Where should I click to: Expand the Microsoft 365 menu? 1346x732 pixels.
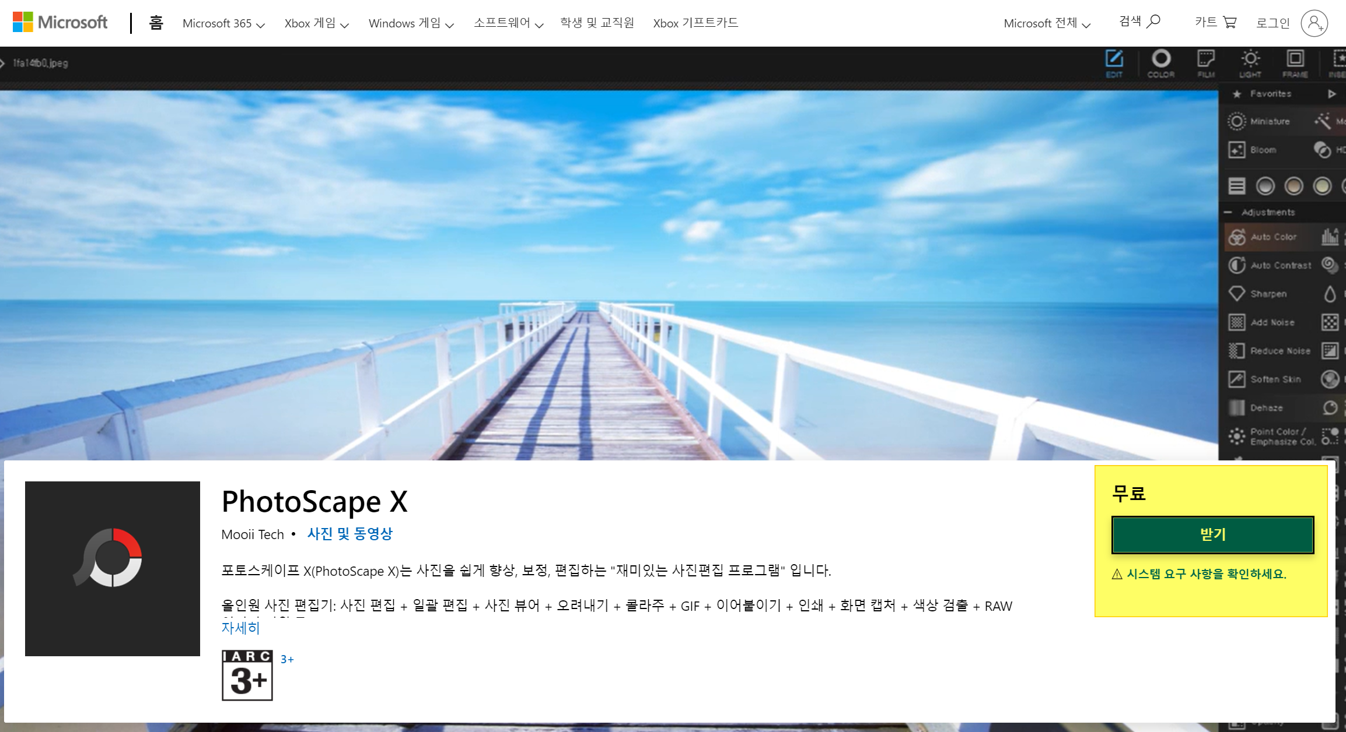(223, 23)
